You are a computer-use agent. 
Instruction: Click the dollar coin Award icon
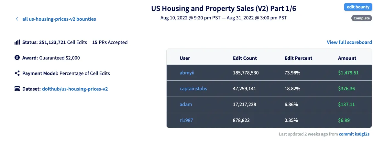(17, 58)
